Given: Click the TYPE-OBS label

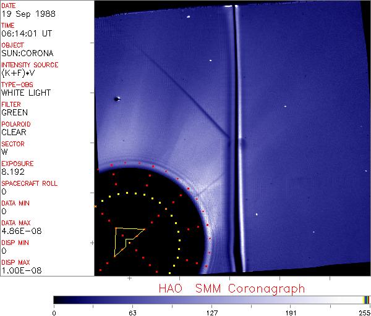Looking at the screenshot, I should coord(17,85).
